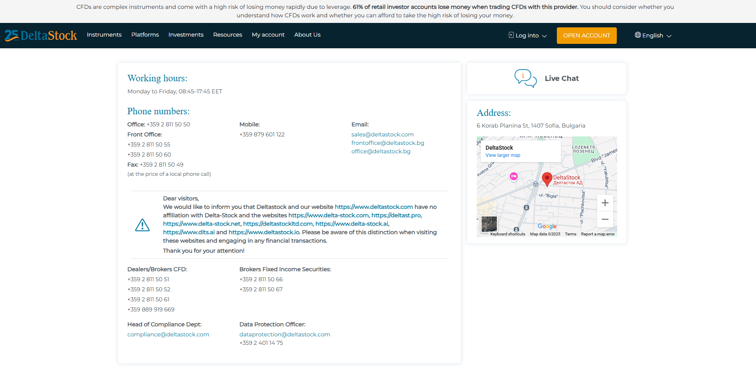756x377 pixels.
Task: Click the 6 Korab Planina St address
Action: [531, 126]
